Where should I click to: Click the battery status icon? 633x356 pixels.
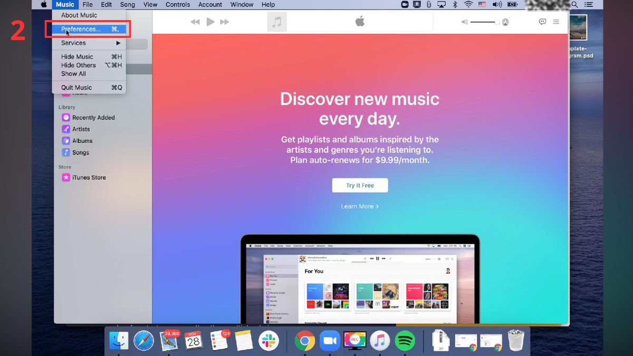511,5
